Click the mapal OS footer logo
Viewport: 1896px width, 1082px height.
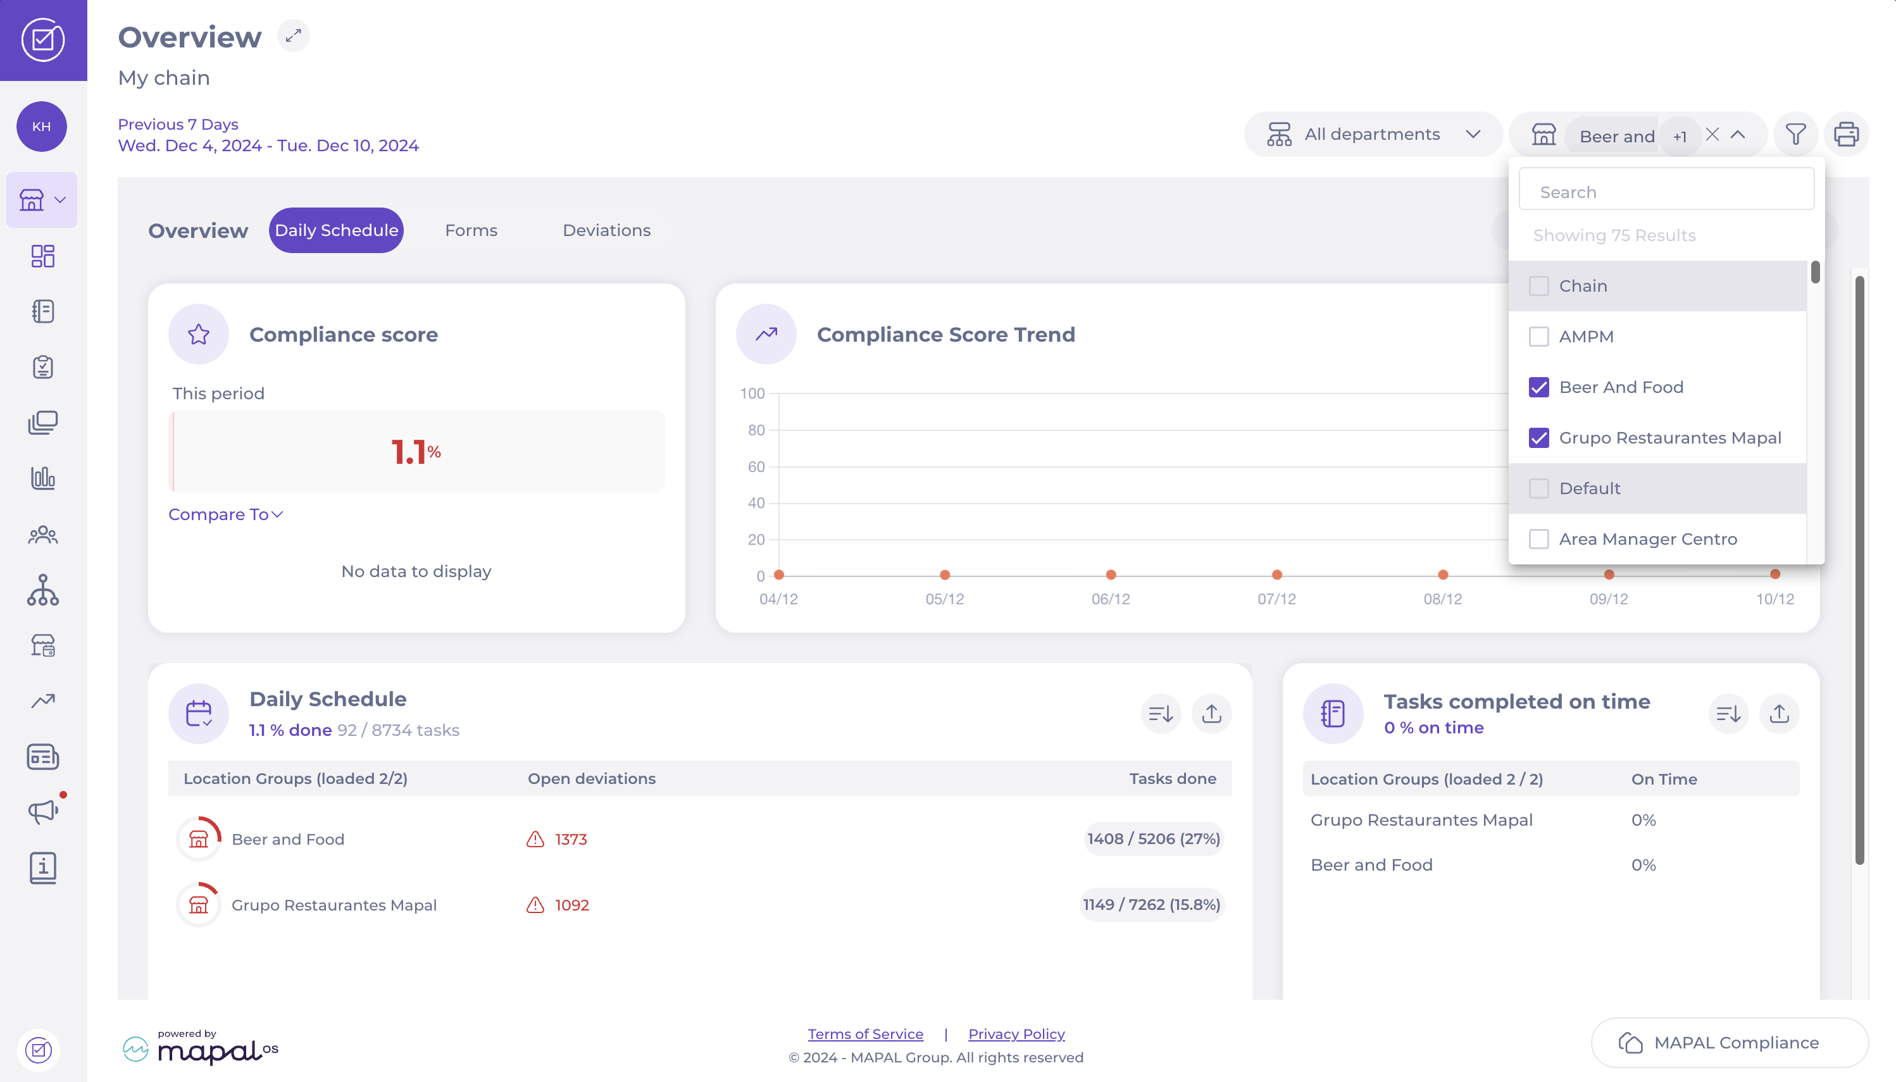200,1047
